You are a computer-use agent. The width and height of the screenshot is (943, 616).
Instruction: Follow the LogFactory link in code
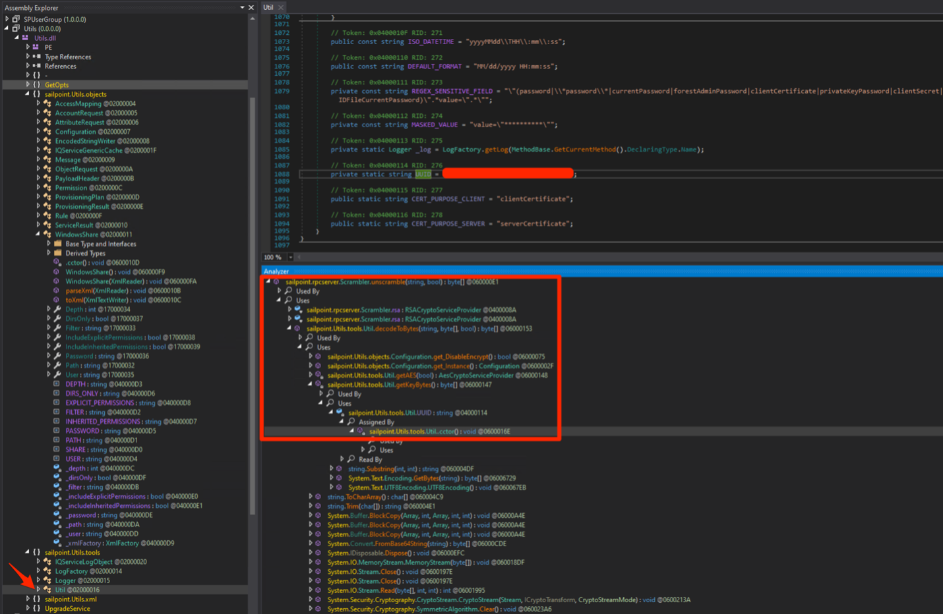click(x=460, y=150)
